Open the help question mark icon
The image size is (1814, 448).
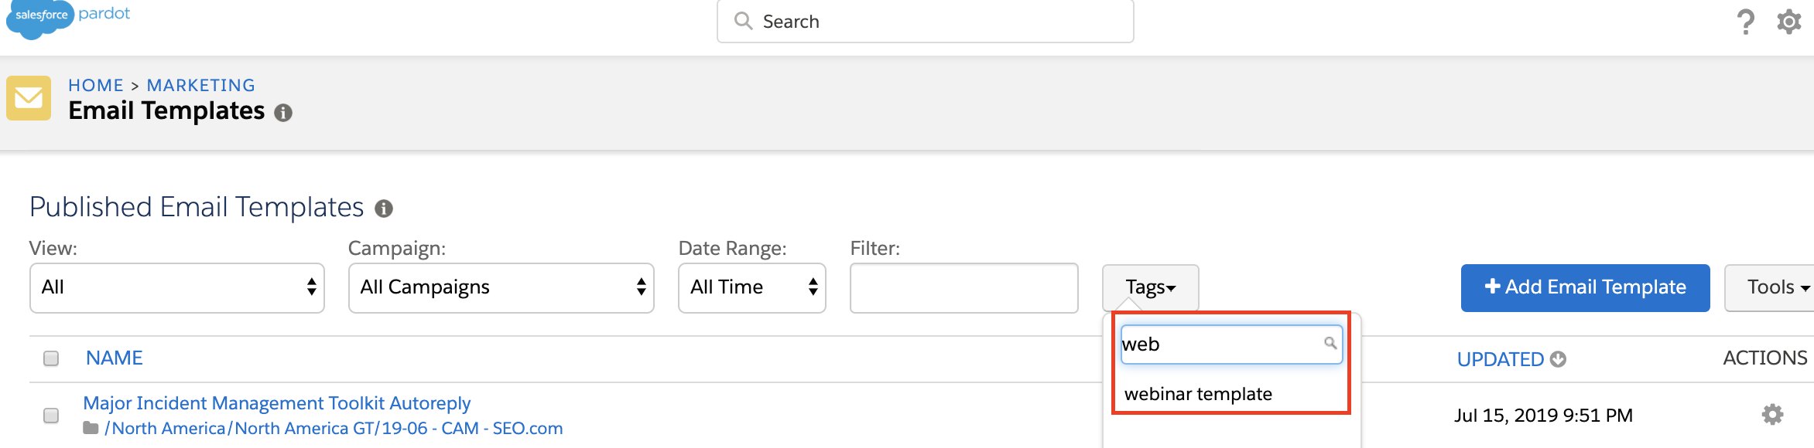(x=1745, y=22)
